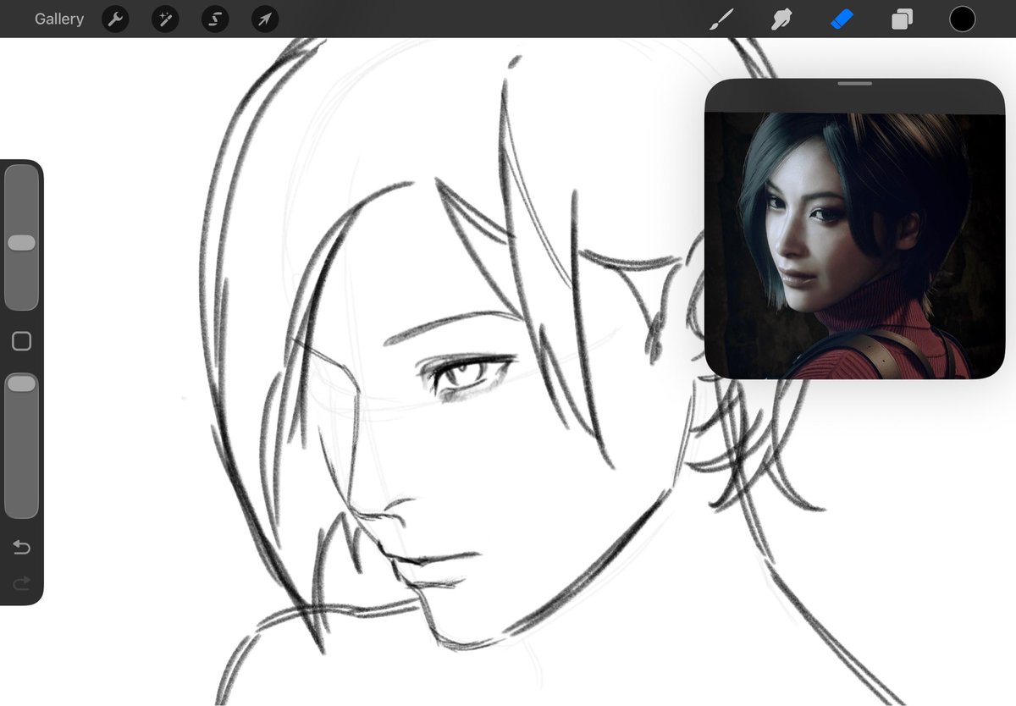Image resolution: width=1016 pixels, height=706 pixels.
Task: Tap the square modify button in sidebar
Action: tap(21, 341)
